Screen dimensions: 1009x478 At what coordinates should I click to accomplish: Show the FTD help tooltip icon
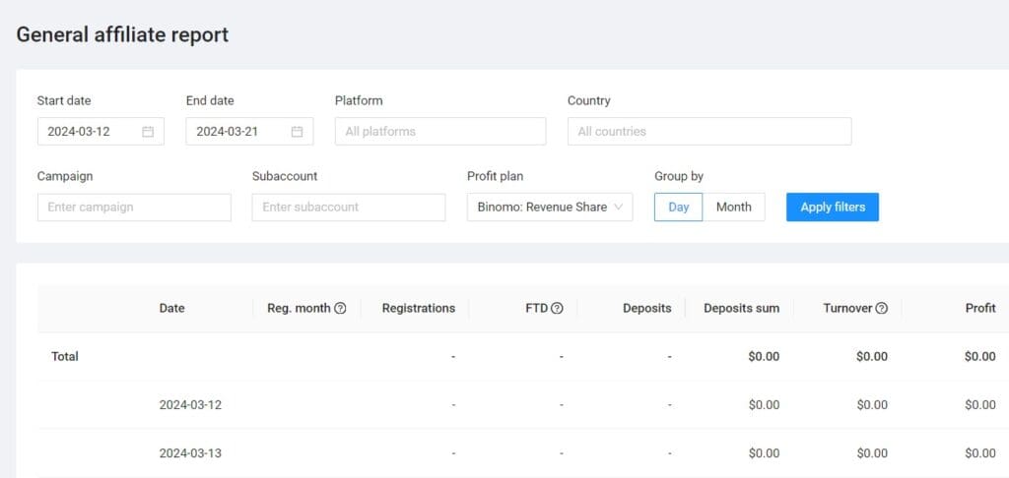point(558,309)
